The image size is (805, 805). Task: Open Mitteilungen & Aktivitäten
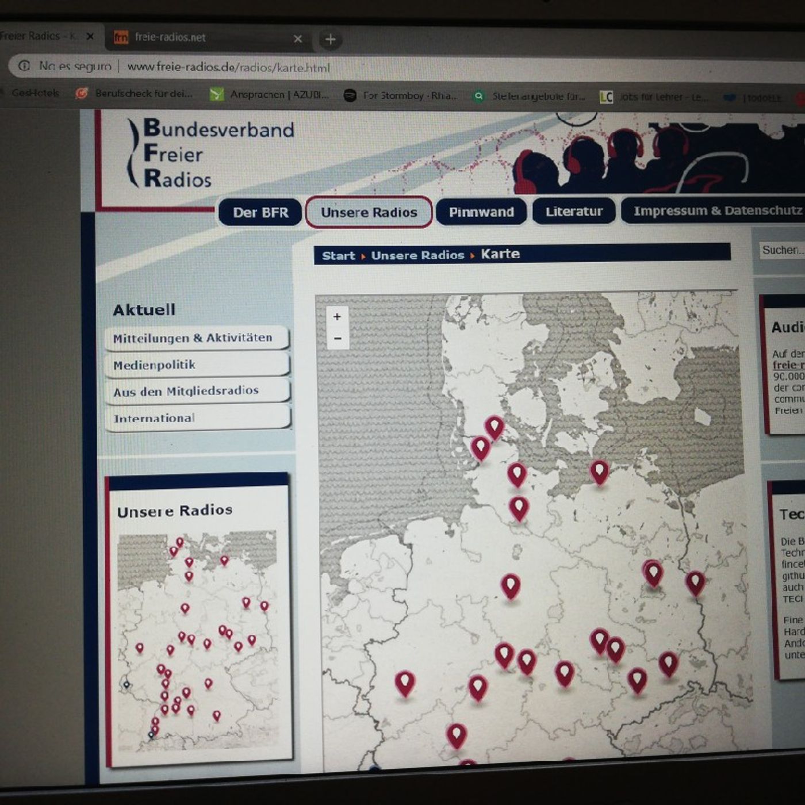pyautogui.click(x=197, y=338)
